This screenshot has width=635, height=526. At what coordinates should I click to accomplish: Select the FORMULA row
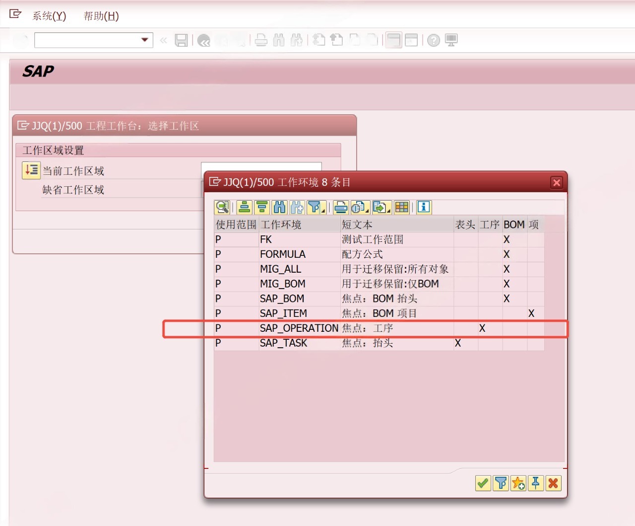pos(379,254)
